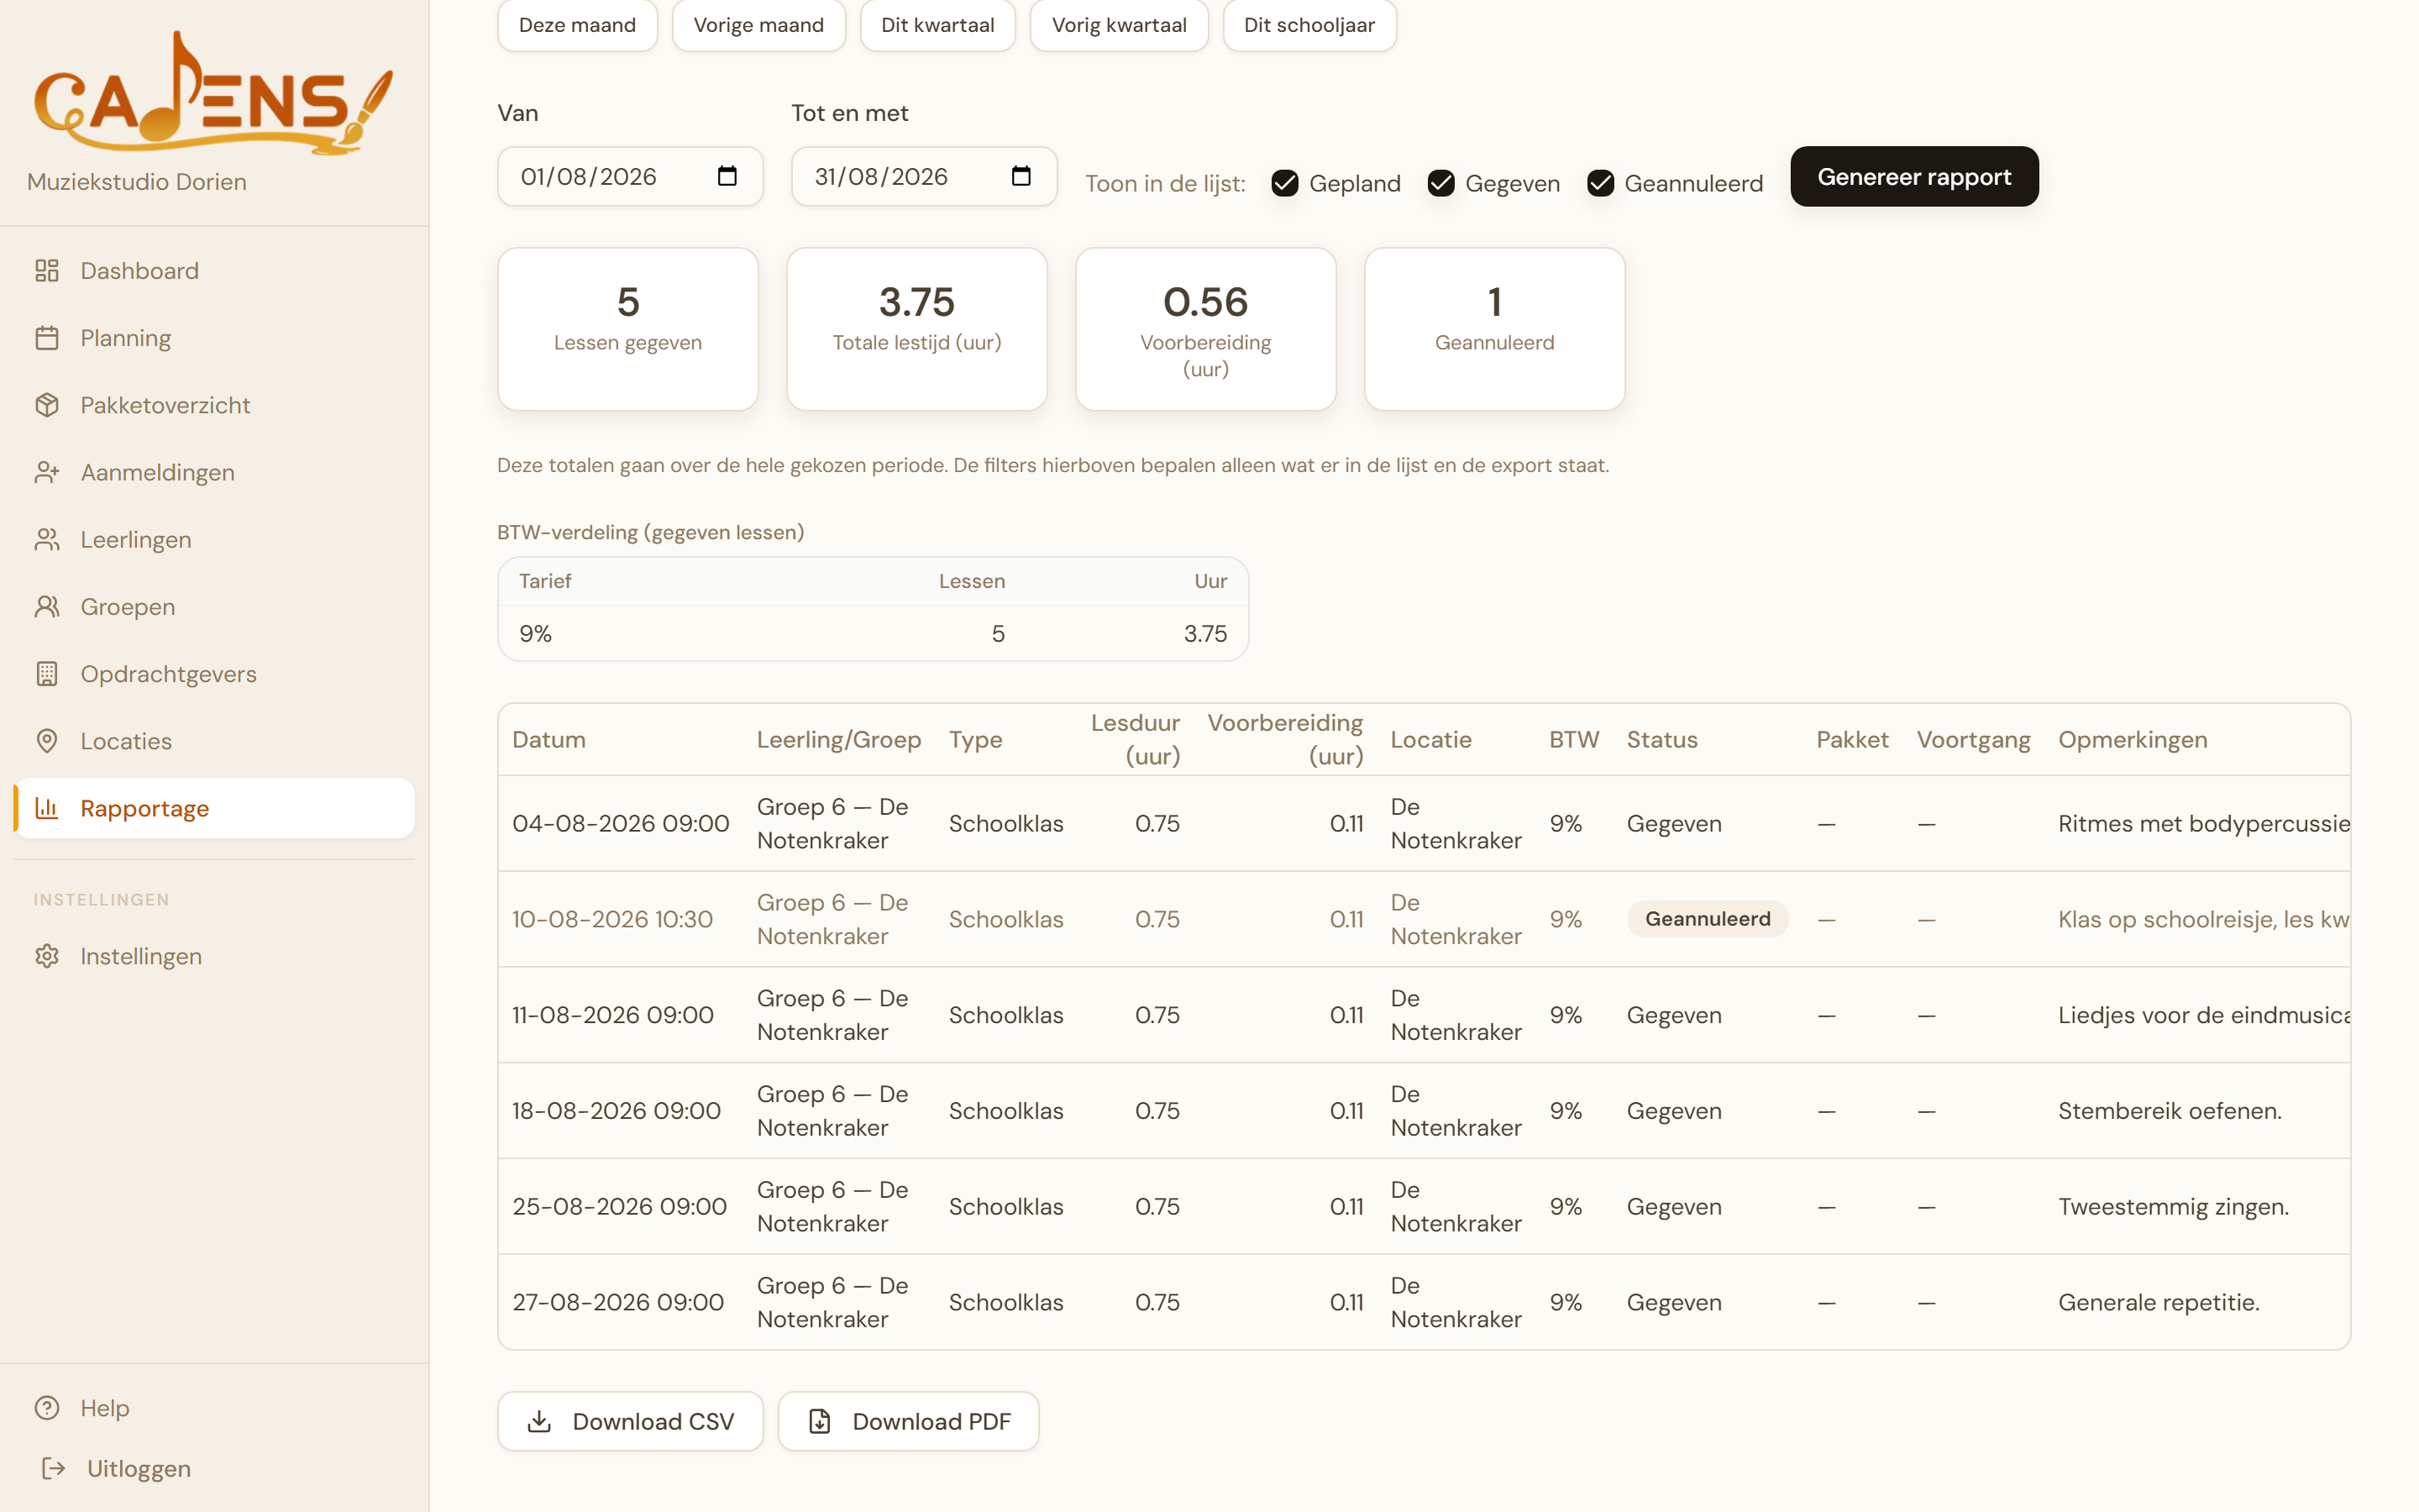Screen dimensions: 2419x1512
Task: Click the Locaties map pin icon
Action: point(47,741)
